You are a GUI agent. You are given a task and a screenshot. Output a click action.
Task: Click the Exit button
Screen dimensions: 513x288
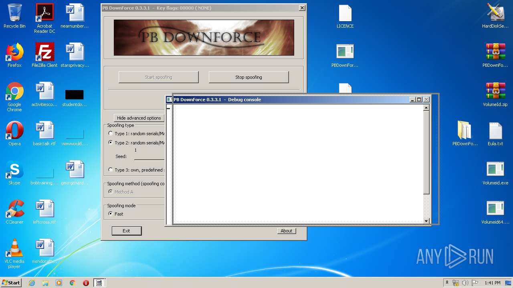click(x=126, y=231)
